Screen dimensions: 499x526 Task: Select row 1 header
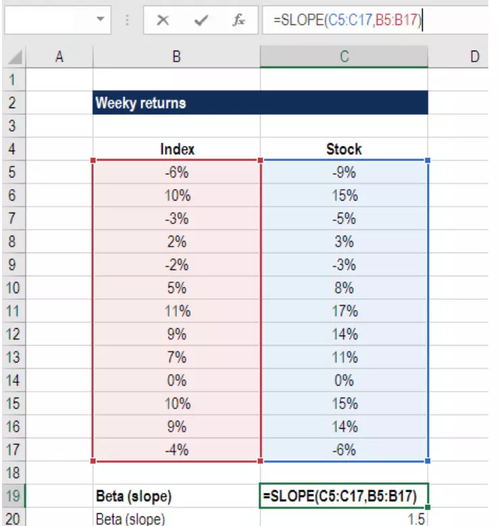(x=14, y=80)
